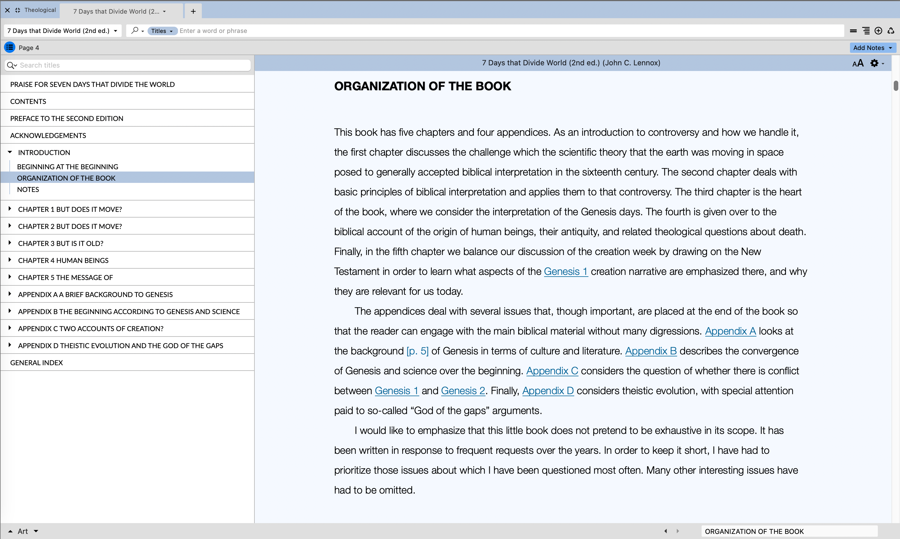Click the ORGANIZATION OF THE BOOK heading in the text
The height and width of the screenshot is (539, 900).
pos(422,86)
